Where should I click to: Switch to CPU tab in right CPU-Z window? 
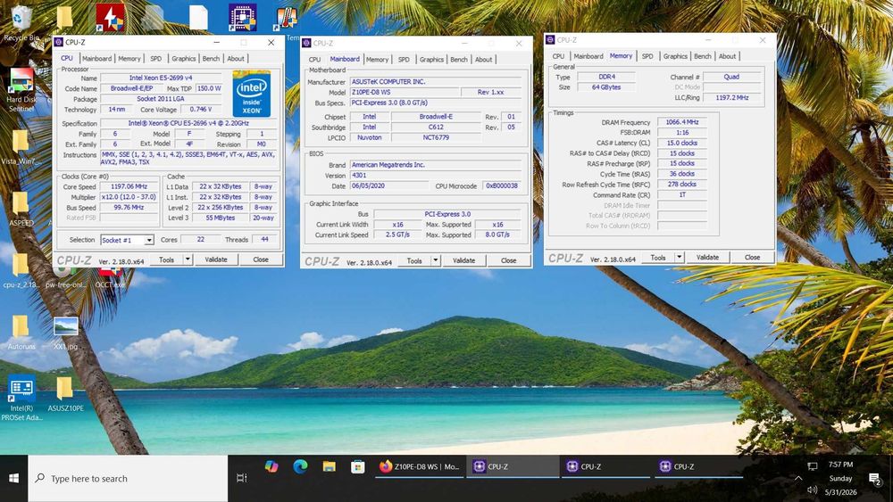(558, 56)
